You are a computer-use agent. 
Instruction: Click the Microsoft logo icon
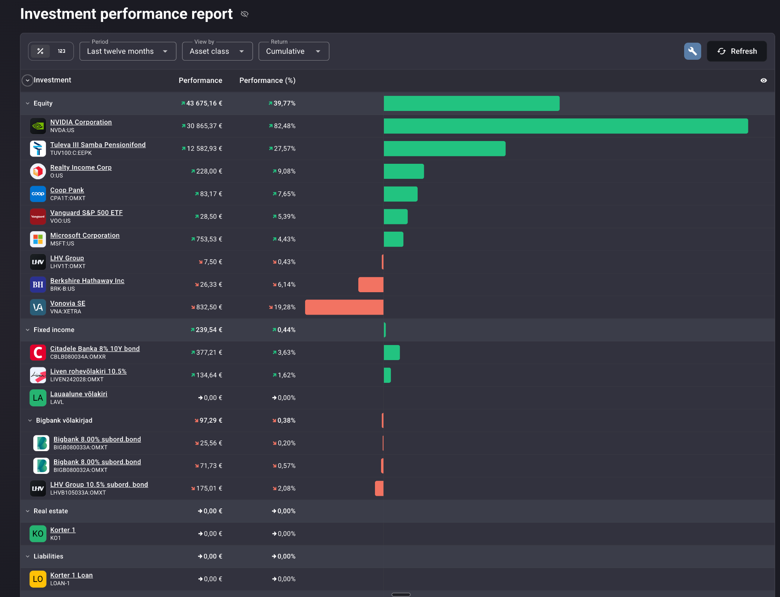coord(38,239)
